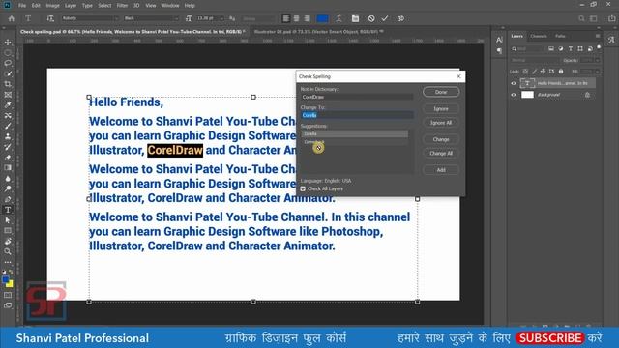Switch to the Paths tab
619x348 pixels.
click(560, 36)
